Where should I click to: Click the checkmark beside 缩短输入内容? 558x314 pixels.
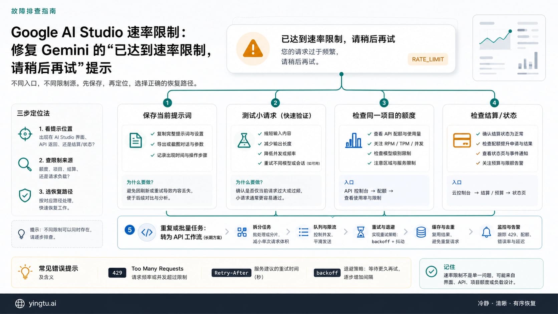[x=260, y=133]
